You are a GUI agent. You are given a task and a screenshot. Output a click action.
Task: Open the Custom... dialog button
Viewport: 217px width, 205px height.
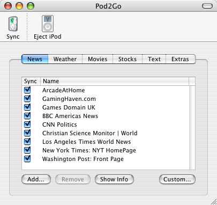(177, 179)
